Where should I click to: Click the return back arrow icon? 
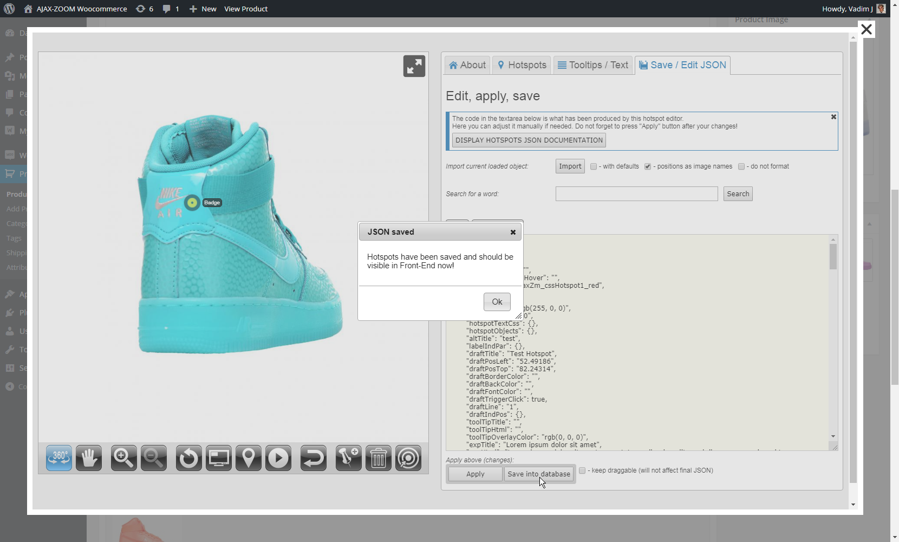coord(314,458)
